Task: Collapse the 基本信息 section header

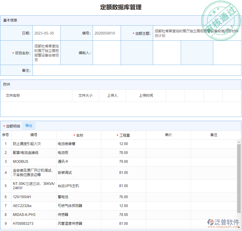Action: [x=9, y=20]
